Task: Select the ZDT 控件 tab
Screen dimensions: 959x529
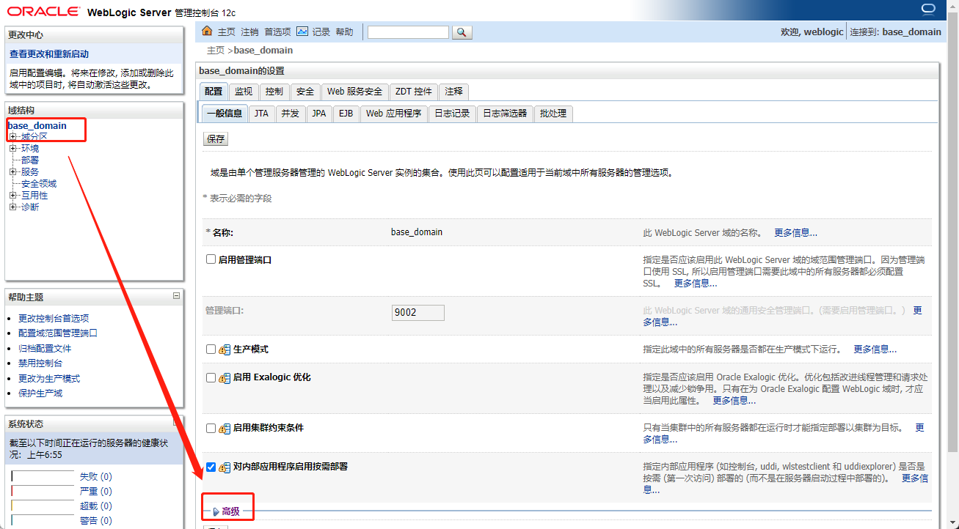Action: coord(414,92)
